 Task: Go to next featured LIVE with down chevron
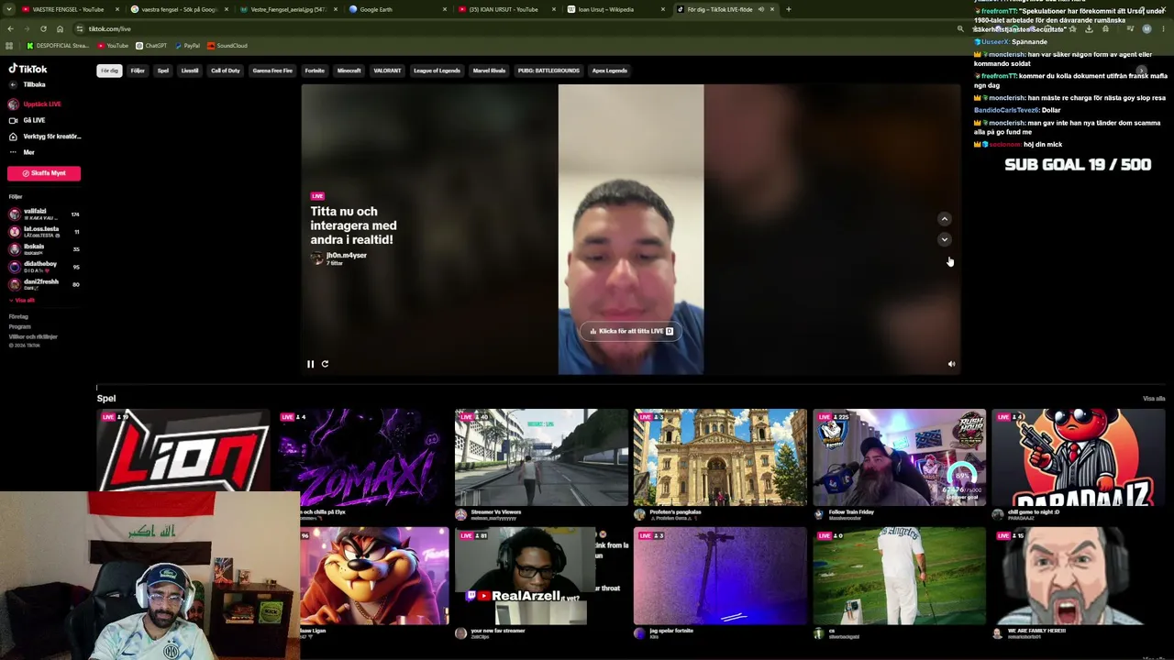[944, 239]
